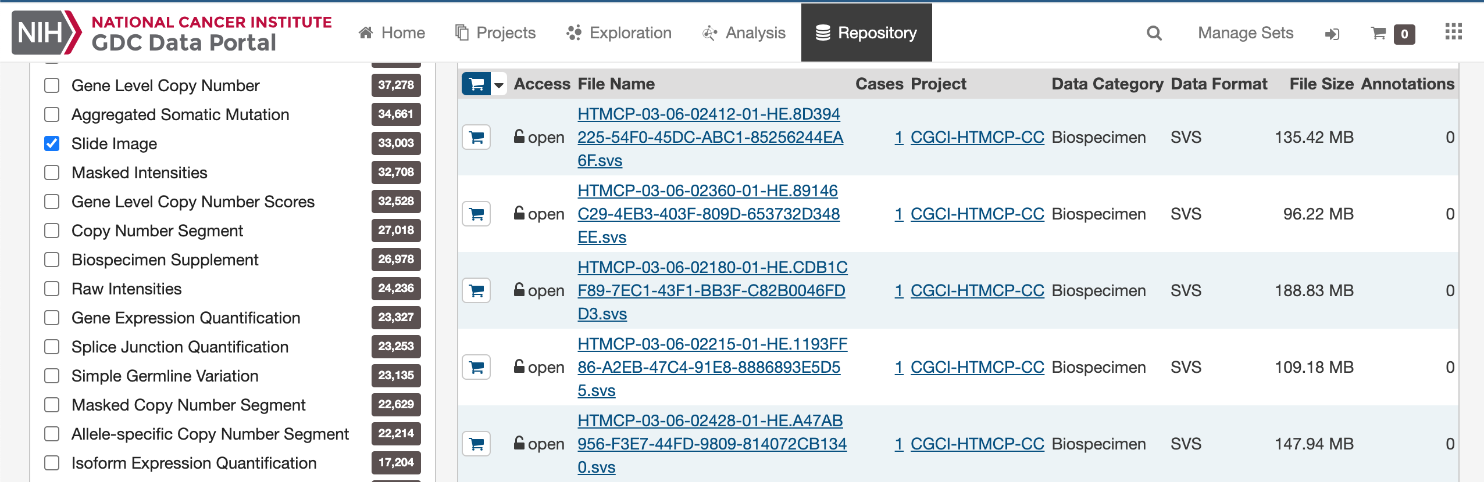This screenshot has width=1484, height=482.
Task: Expand the add-all-to-cart dropdown arrow
Action: point(499,85)
